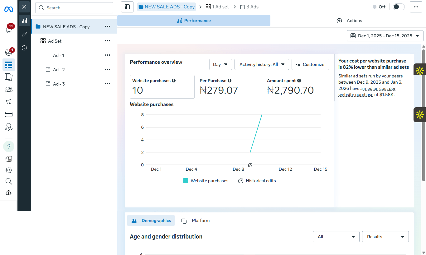Toggle the campaign on/off switch
Screen dimensions: 426x255
399,7
